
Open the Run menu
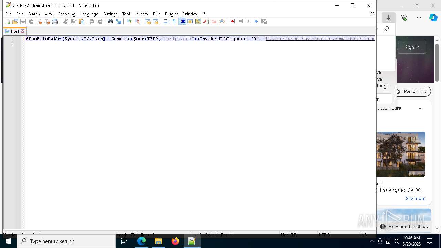click(156, 14)
